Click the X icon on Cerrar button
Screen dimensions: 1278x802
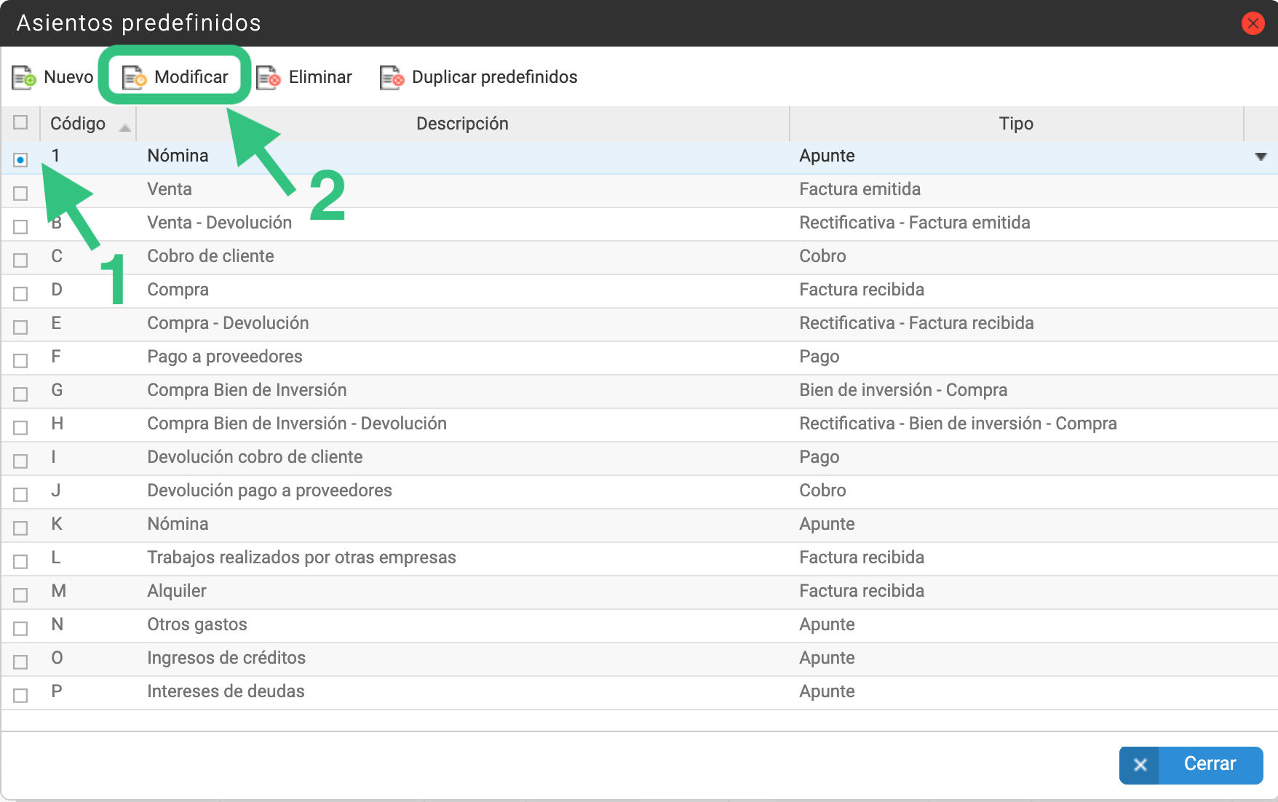[1140, 765]
